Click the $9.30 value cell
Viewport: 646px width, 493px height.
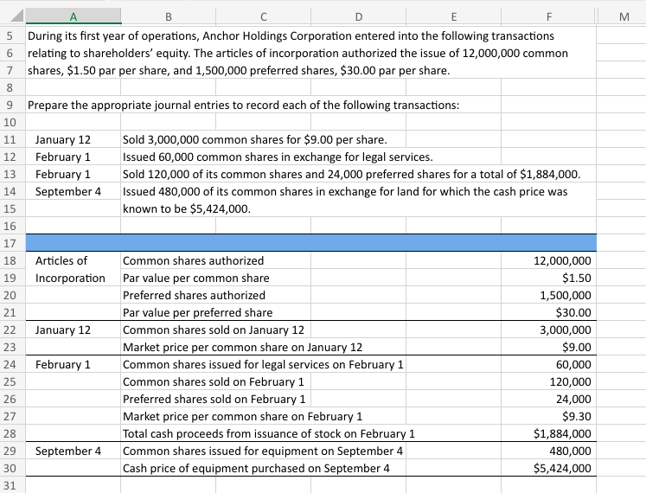coord(549,416)
